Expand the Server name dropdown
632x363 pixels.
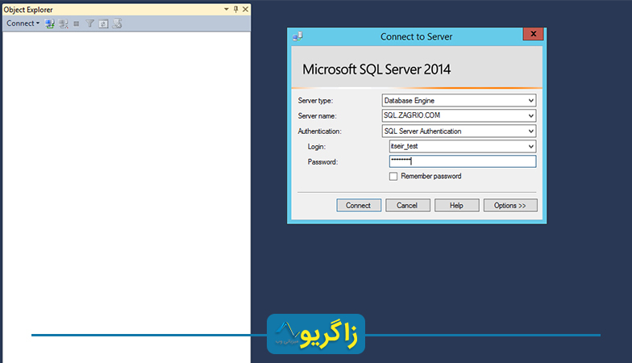click(531, 116)
